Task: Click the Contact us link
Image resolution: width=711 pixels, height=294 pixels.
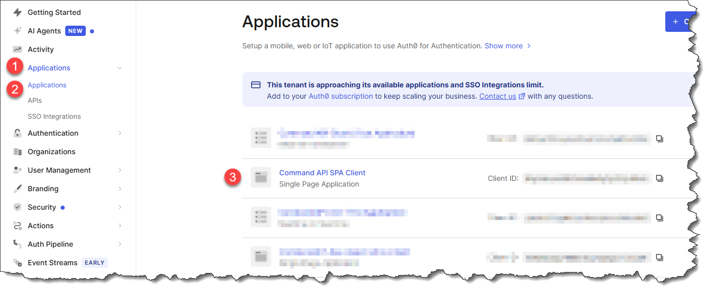Action: click(498, 96)
